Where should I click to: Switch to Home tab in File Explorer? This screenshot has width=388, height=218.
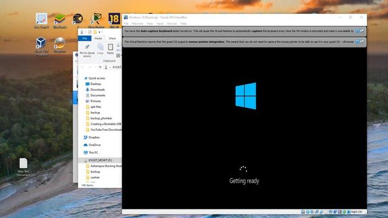click(x=98, y=38)
